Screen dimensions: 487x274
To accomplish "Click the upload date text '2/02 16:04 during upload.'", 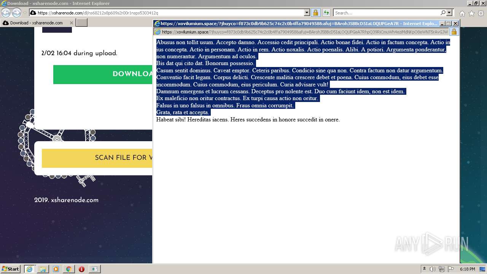I will [80, 53].
